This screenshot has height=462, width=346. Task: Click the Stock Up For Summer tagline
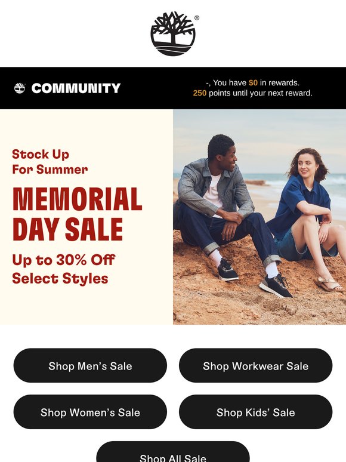pos(50,162)
